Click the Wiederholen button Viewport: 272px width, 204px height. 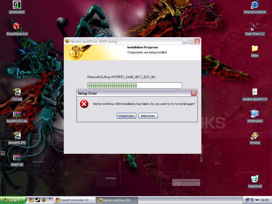tap(126, 116)
